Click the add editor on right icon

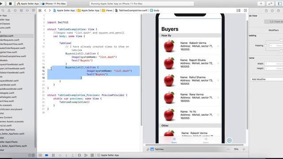coord(245,11)
